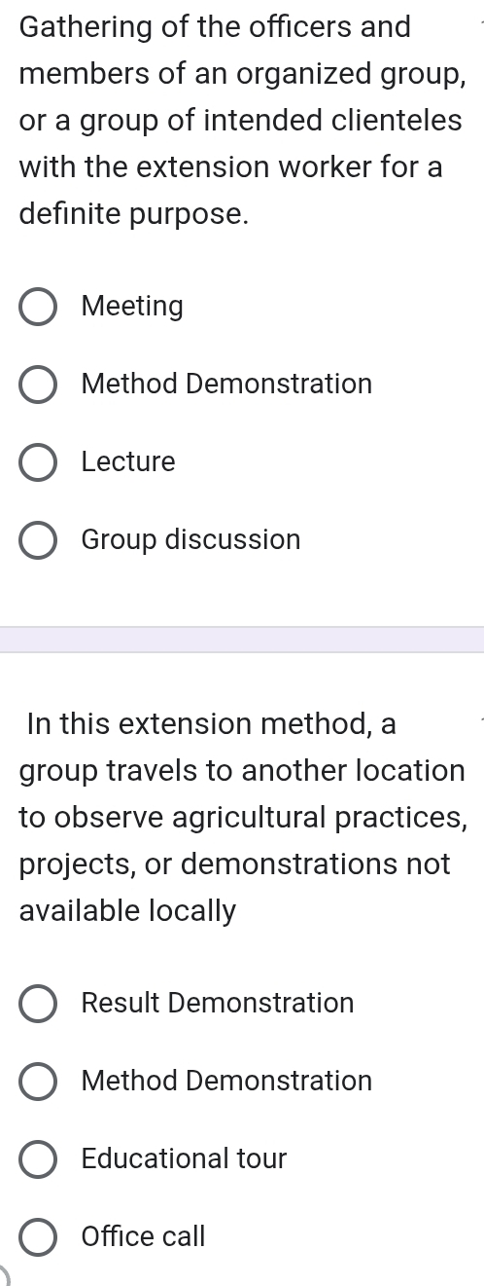Click 'Method Demonstration' label text above Educational tour
484x1286 pixels.
[x=226, y=1081]
